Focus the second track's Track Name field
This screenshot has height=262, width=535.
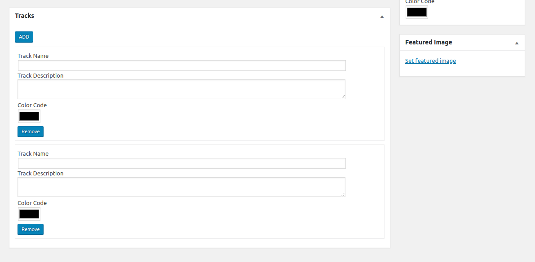pyautogui.click(x=181, y=163)
